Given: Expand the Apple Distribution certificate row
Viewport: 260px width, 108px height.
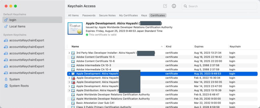Looking at the screenshot, I should point(69,90).
